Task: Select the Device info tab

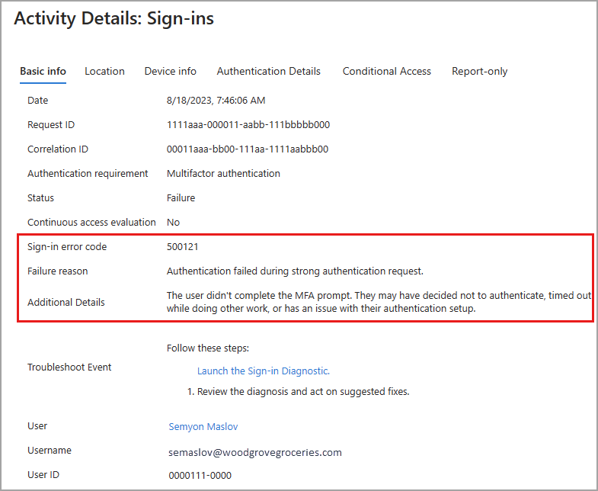Action: [170, 71]
